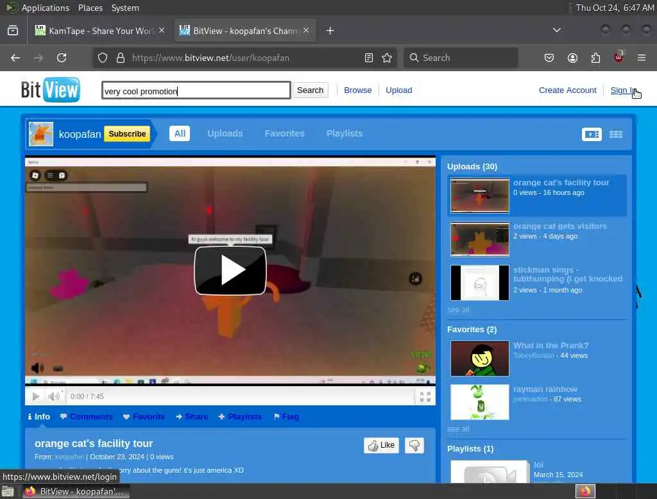Screen dimensions: 657x499
Task: Open rayman rainbow favorite thumbnail
Action: [x=480, y=402]
